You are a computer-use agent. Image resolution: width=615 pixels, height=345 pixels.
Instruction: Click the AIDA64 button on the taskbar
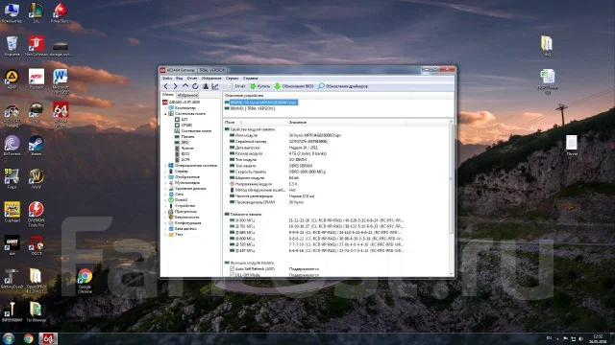point(48,338)
